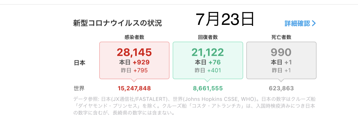The height and width of the screenshot is (115, 358).
Task: Click world recovered total 8,661,555
Action: [x=208, y=88]
